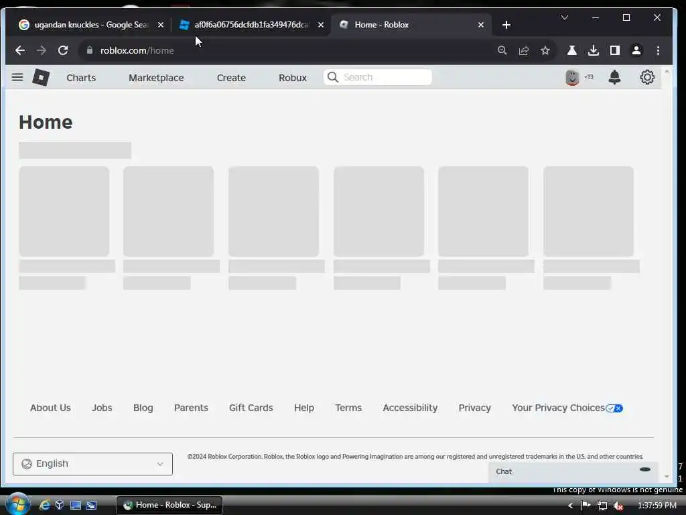This screenshot has height=515, width=686.
Task: Click Home - Roblox taskbar button
Action: 169,505
